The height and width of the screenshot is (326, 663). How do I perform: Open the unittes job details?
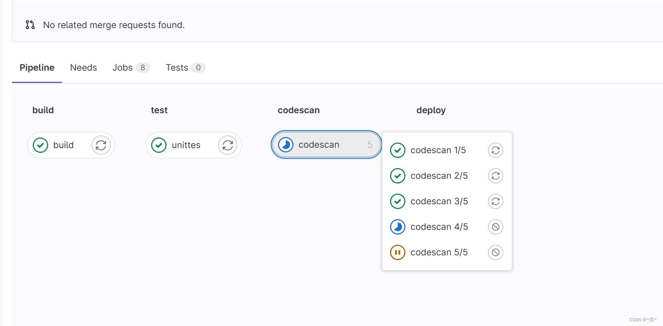tap(186, 145)
